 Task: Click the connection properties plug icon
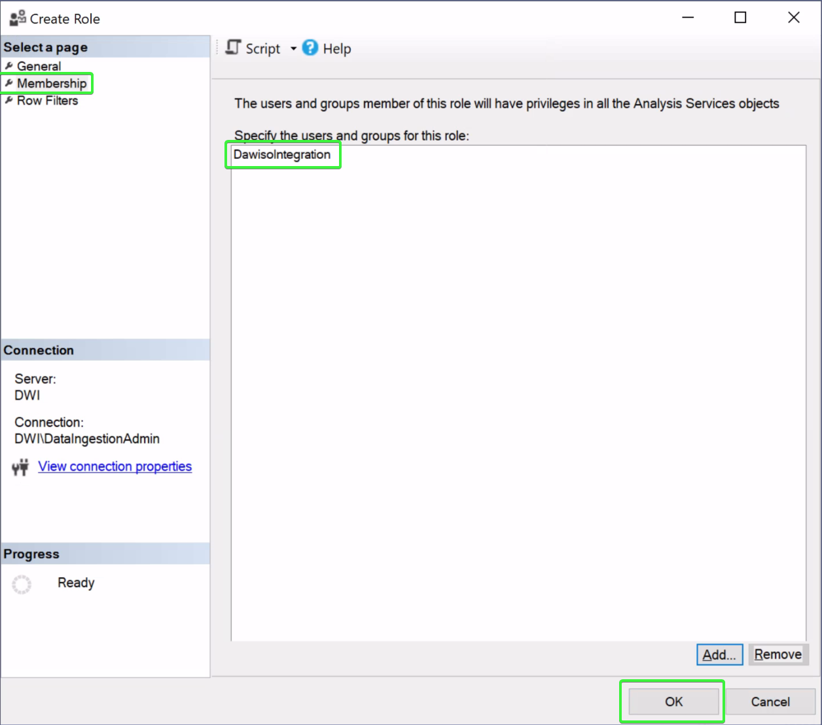click(x=20, y=467)
